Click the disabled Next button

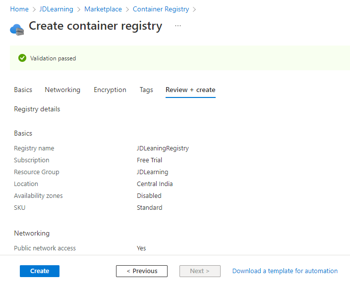(x=200, y=271)
